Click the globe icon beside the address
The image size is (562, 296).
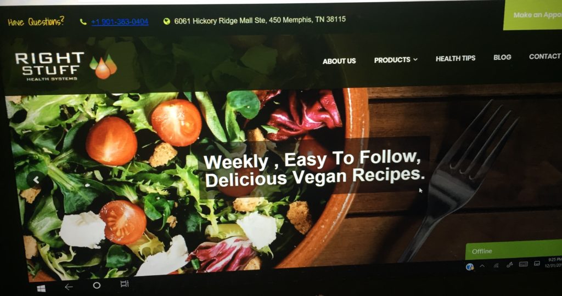[x=166, y=21]
